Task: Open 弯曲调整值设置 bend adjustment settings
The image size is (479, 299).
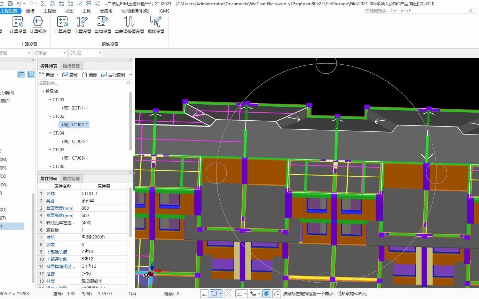Action: click(x=129, y=22)
